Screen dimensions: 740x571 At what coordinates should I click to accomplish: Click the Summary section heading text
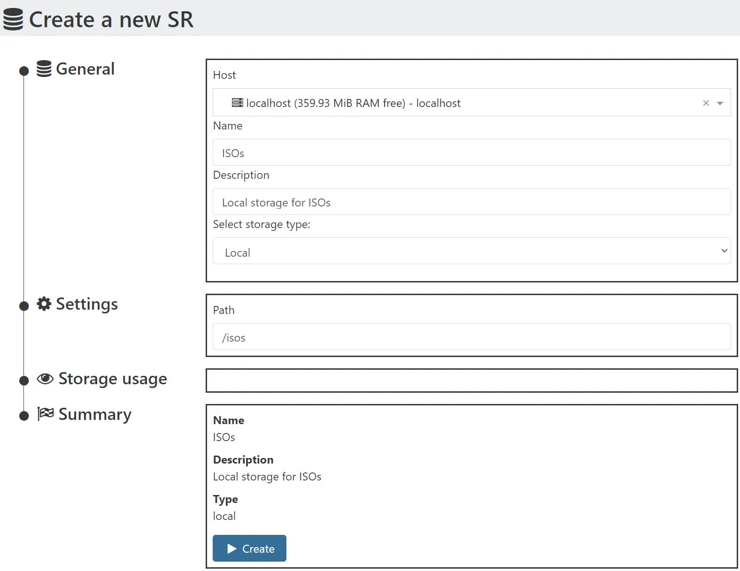pyautogui.click(x=95, y=414)
